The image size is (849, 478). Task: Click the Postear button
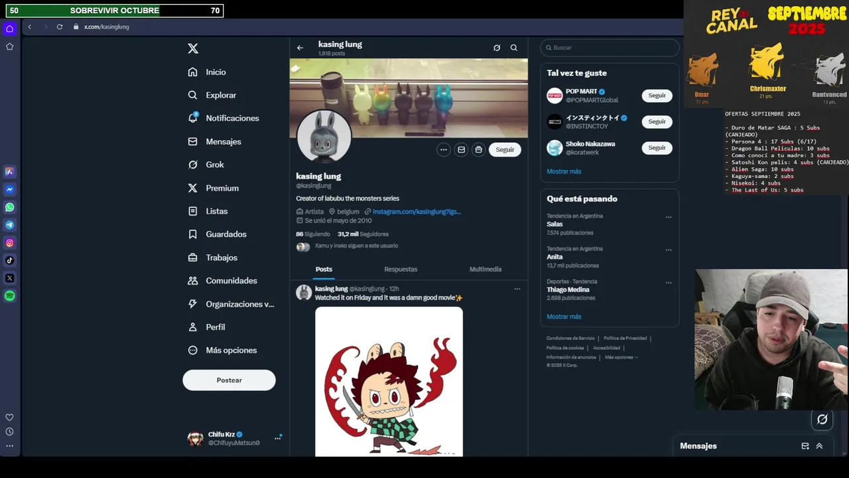(229, 380)
